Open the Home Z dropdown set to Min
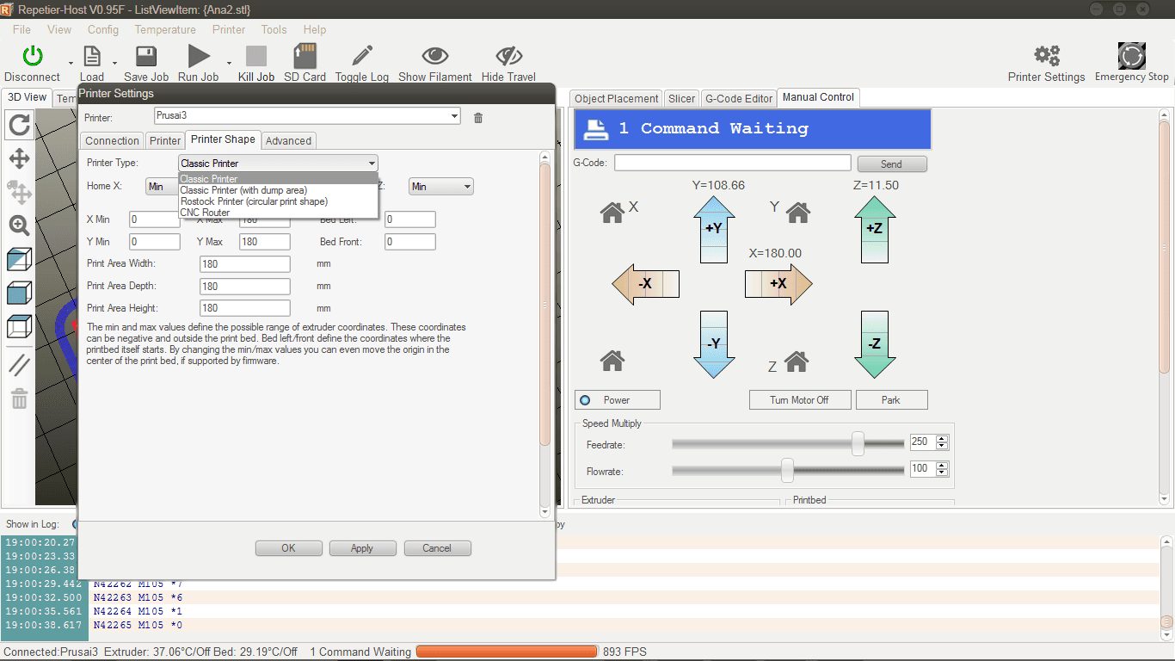Screen dimensions: 1175x661 click(x=440, y=186)
